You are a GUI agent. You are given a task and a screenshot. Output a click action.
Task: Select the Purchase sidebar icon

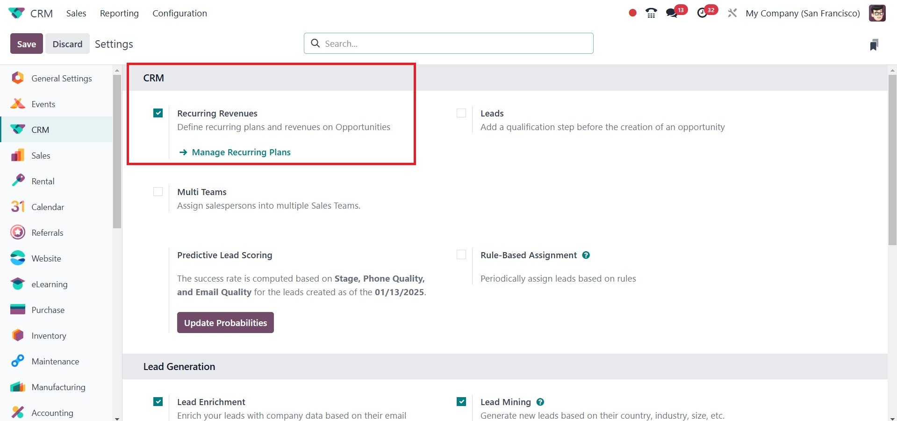point(18,310)
